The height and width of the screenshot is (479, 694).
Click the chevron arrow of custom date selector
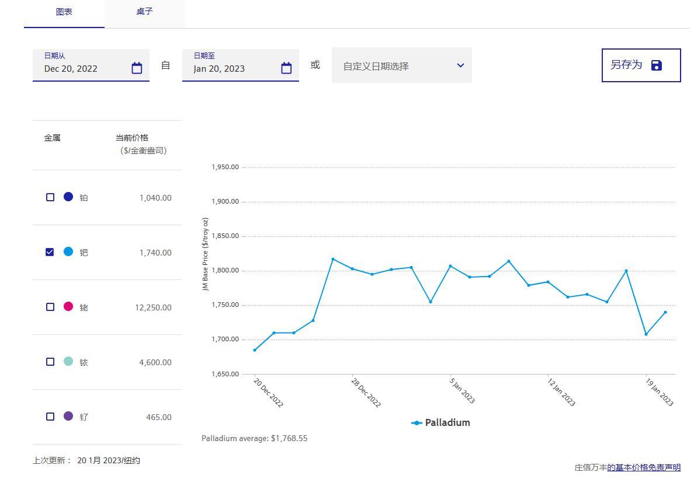tap(460, 65)
